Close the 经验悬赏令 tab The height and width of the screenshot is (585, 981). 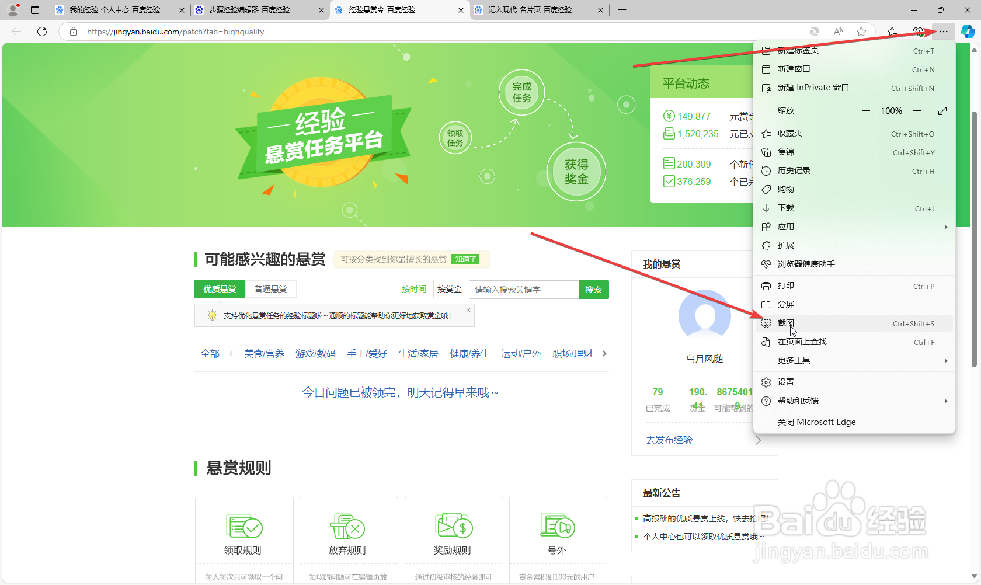[461, 10]
